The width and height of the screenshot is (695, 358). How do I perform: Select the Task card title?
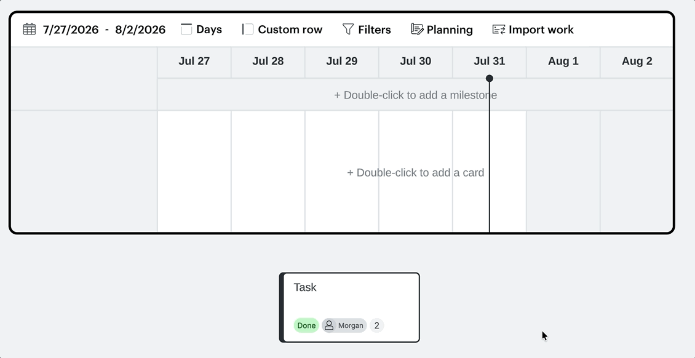tap(305, 287)
